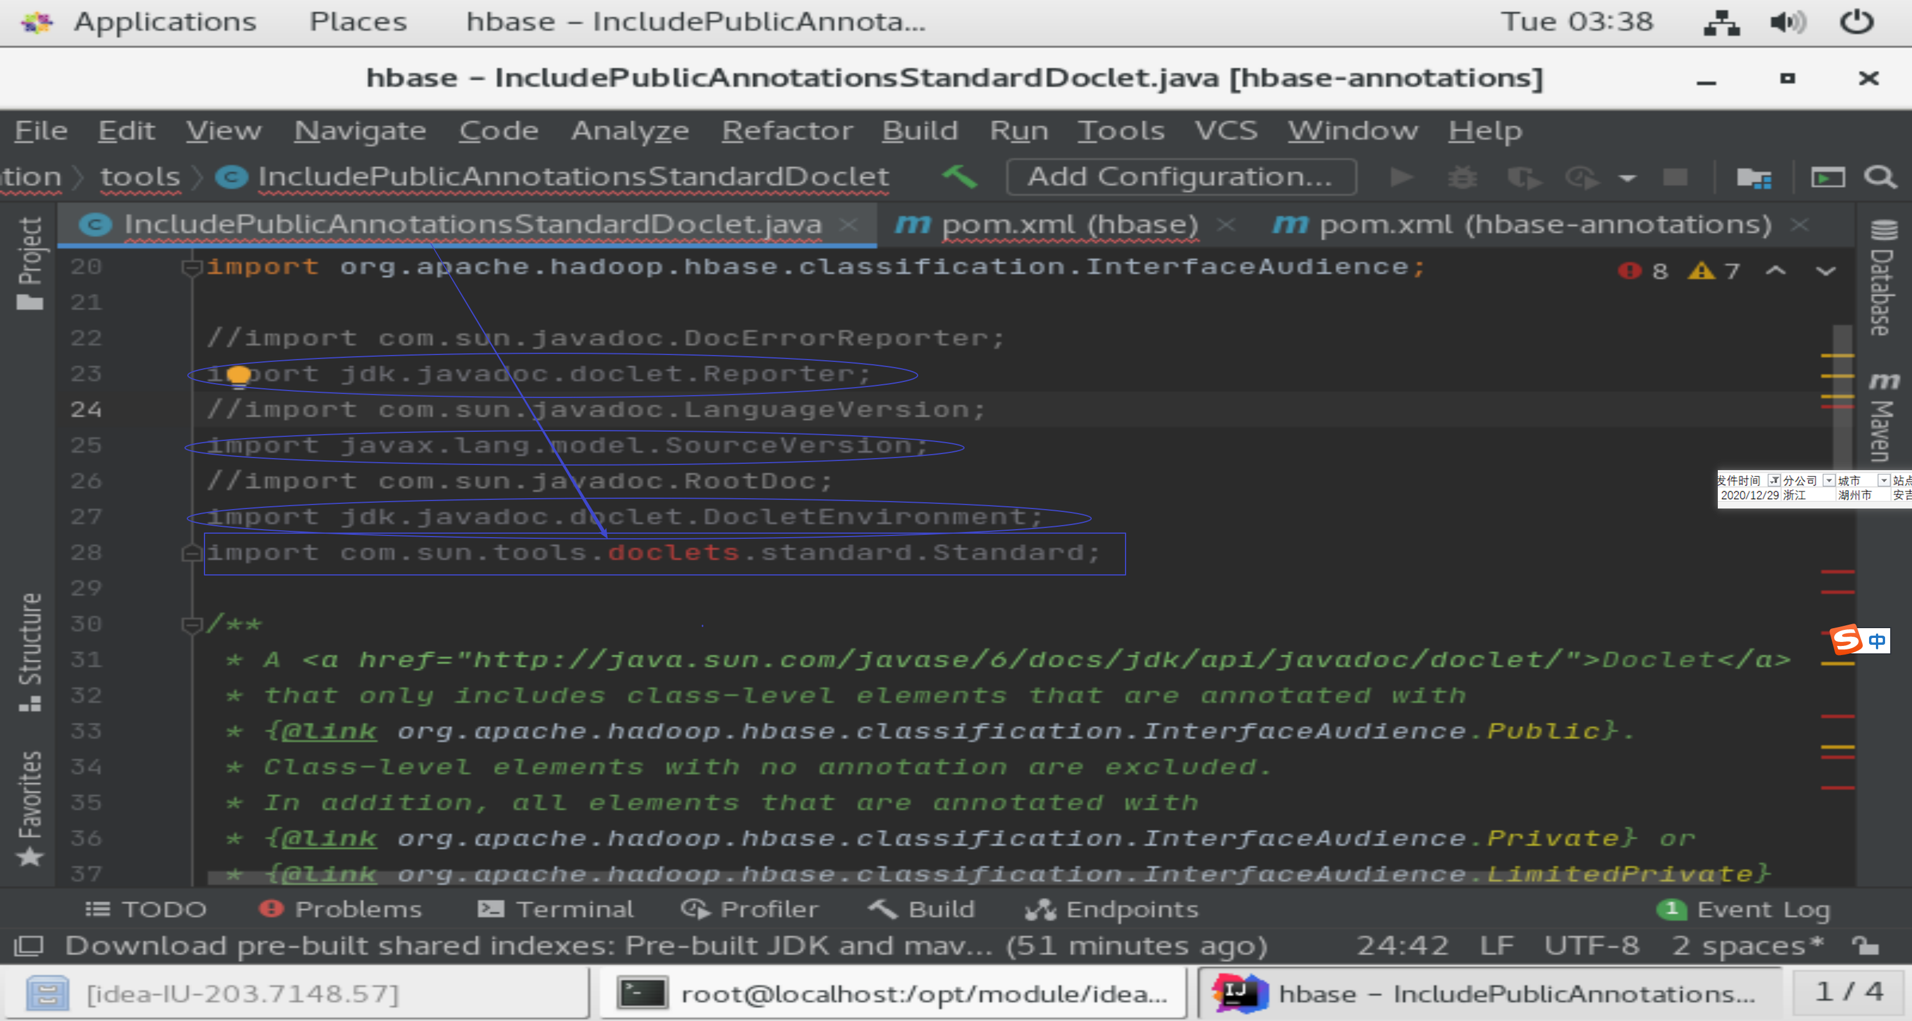Click the green Build Project hammer icon
The image size is (1912, 1021).
pyautogui.click(x=959, y=176)
